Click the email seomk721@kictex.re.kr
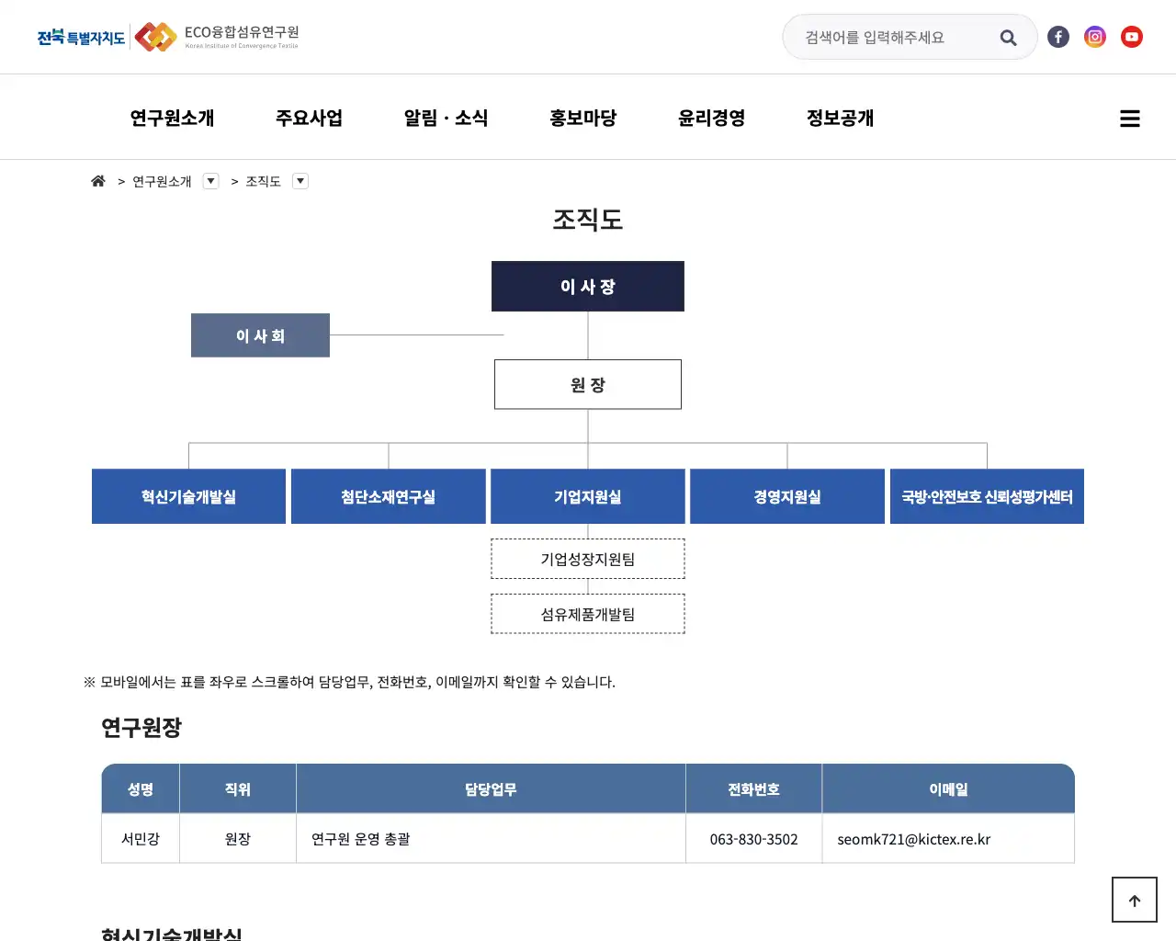Screen dimensions: 1176x941 coord(914,839)
